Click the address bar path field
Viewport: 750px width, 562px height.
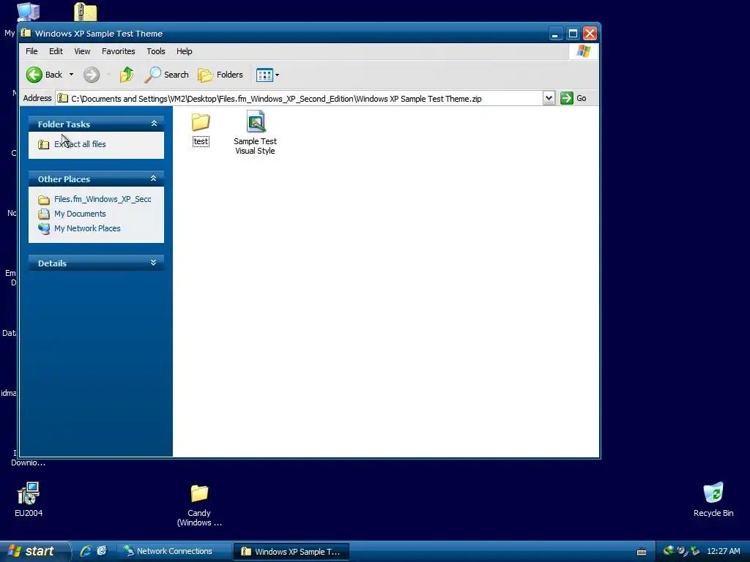click(299, 99)
